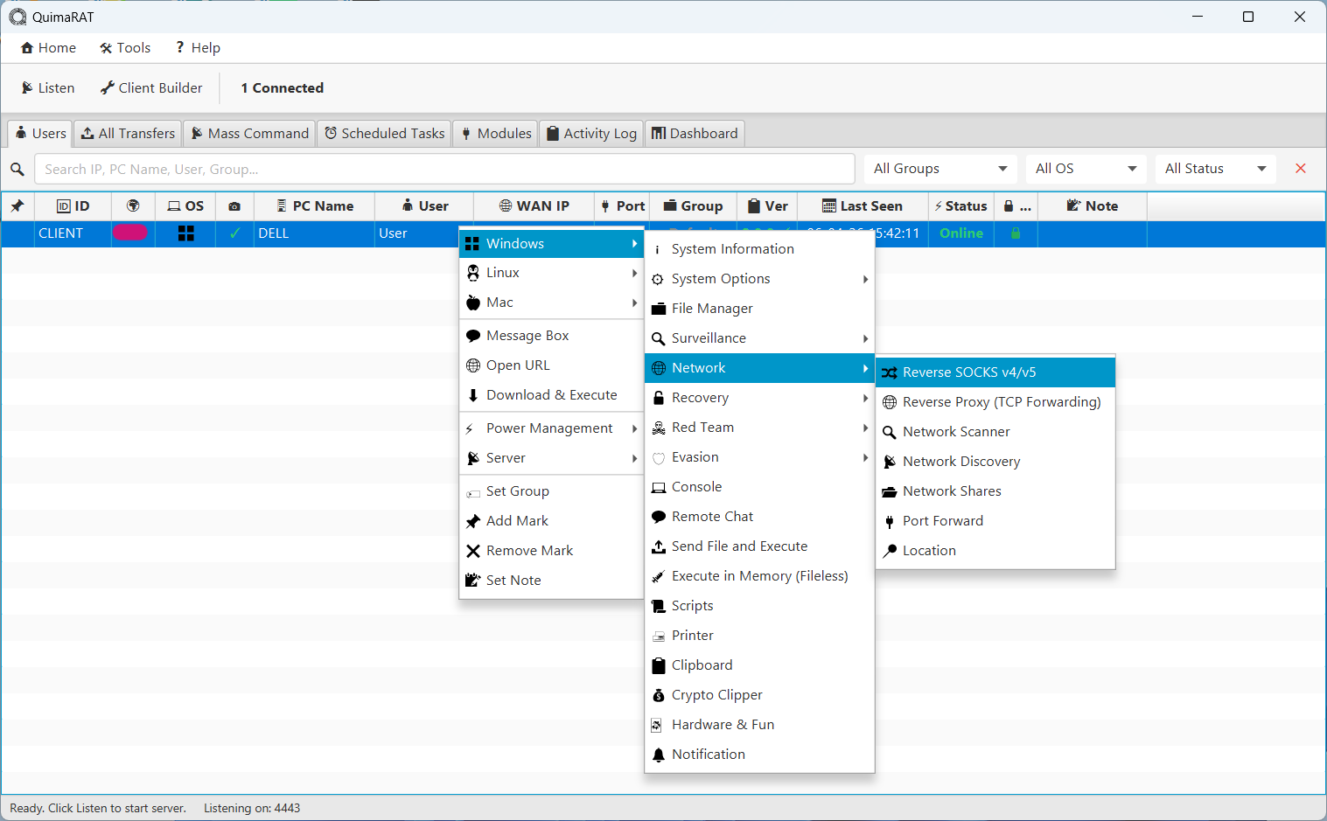Open the Tools menu
This screenshot has height=821, width=1327.
(x=125, y=48)
